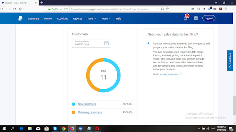Open account settings gear
Viewport: 236px width, 132px height.
(x=196, y=18)
